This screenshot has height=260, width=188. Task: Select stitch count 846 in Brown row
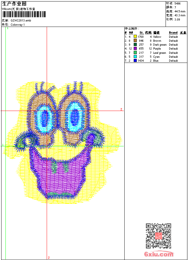click(141, 41)
